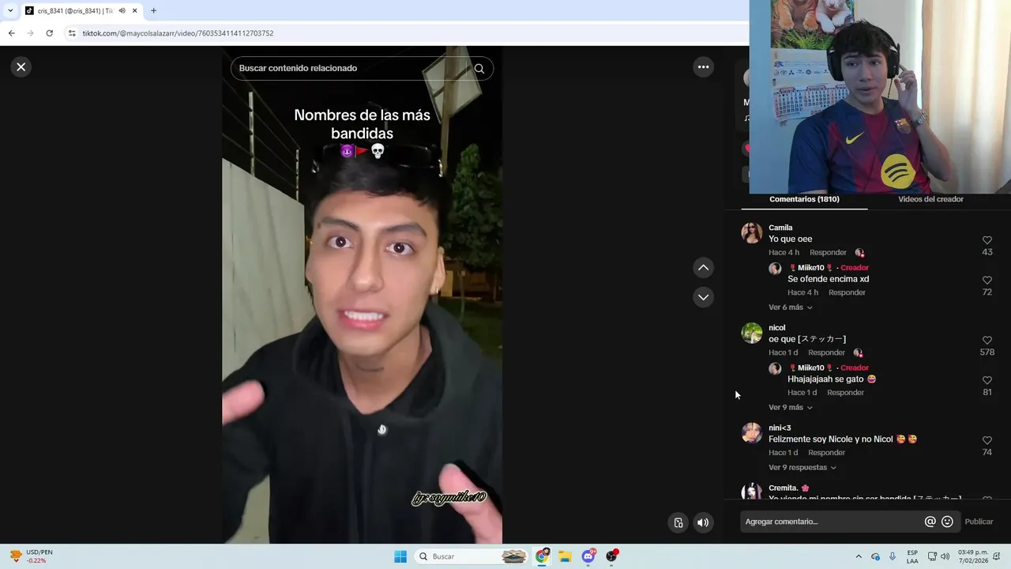
Task: Open the three-dots more options menu
Action: 703,67
